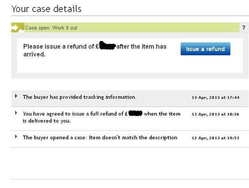Open the question mark help icon
The image size is (249, 188).
click(244, 28)
